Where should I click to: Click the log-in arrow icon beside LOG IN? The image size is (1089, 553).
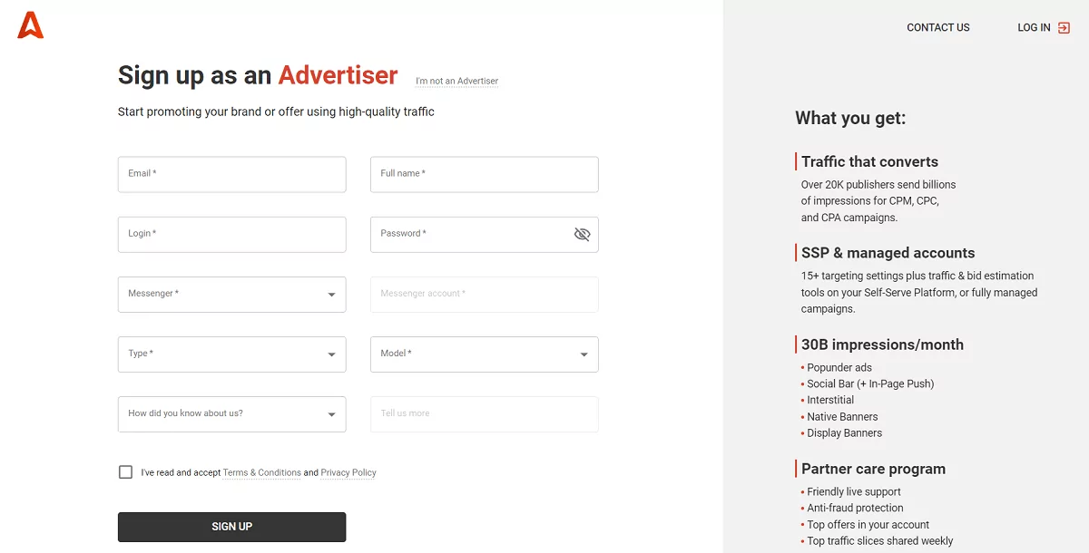1062,27
